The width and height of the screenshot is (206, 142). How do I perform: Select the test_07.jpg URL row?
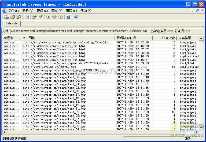click(101, 119)
